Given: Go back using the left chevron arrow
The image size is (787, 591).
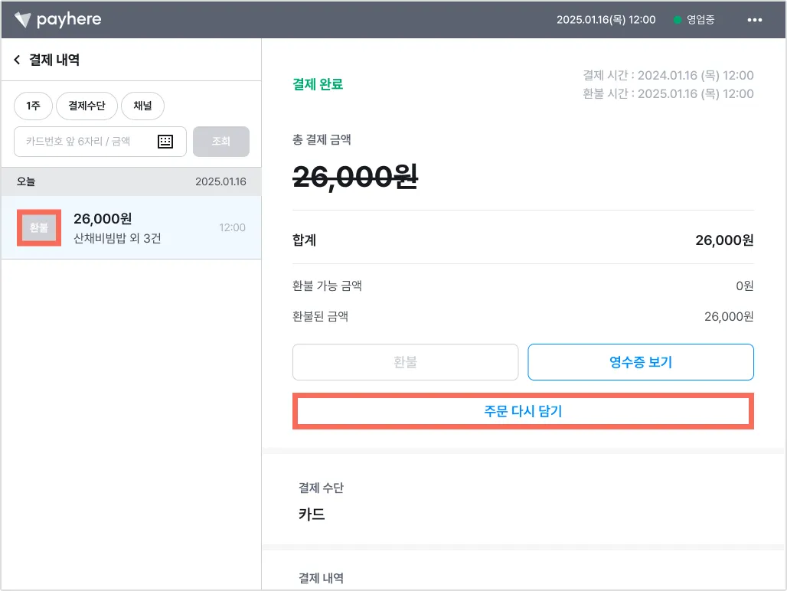Looking at the screenshot, I should 17,60.
